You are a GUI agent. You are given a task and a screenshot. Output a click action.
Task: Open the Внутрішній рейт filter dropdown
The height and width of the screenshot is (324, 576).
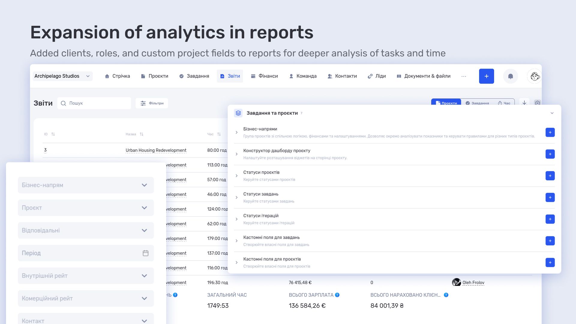[x=86, y=276]
